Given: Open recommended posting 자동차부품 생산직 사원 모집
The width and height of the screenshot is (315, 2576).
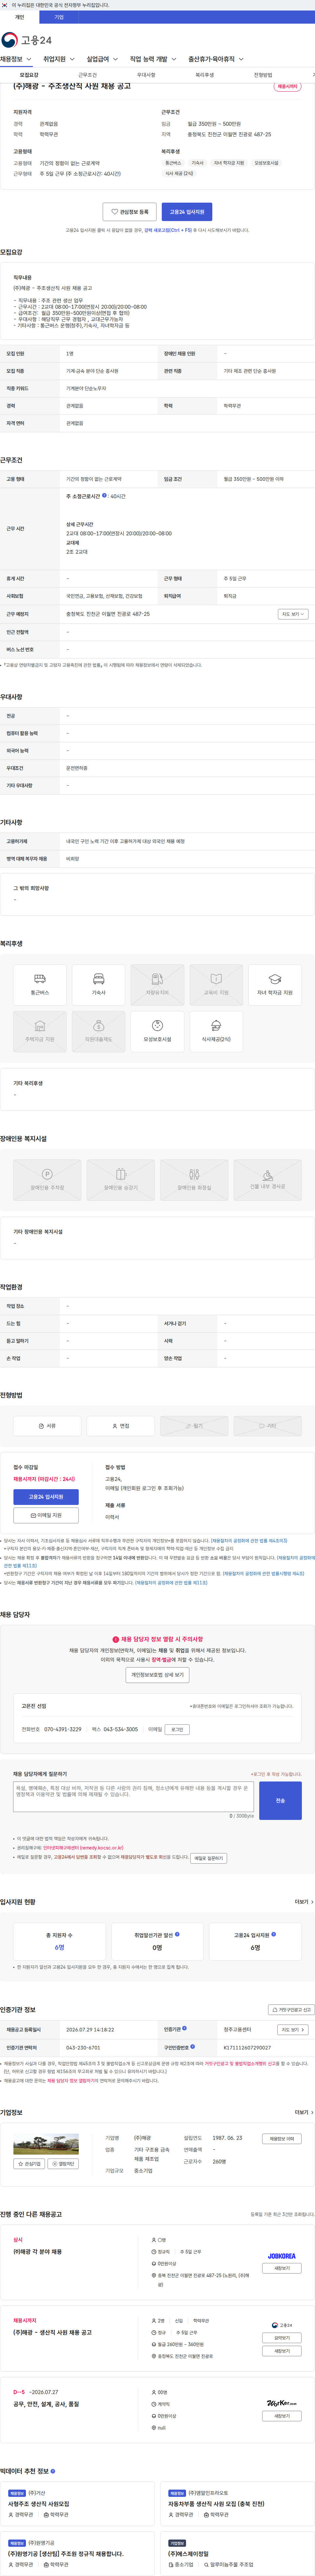Looking at the screenshot, I should 216,2504.
